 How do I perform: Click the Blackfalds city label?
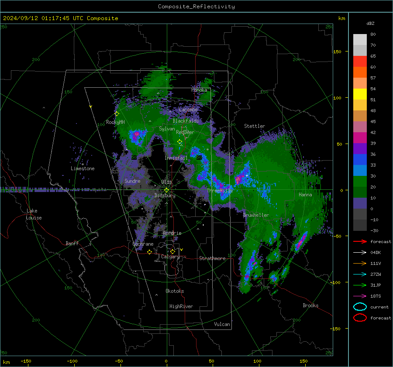[x=186, y=121]
